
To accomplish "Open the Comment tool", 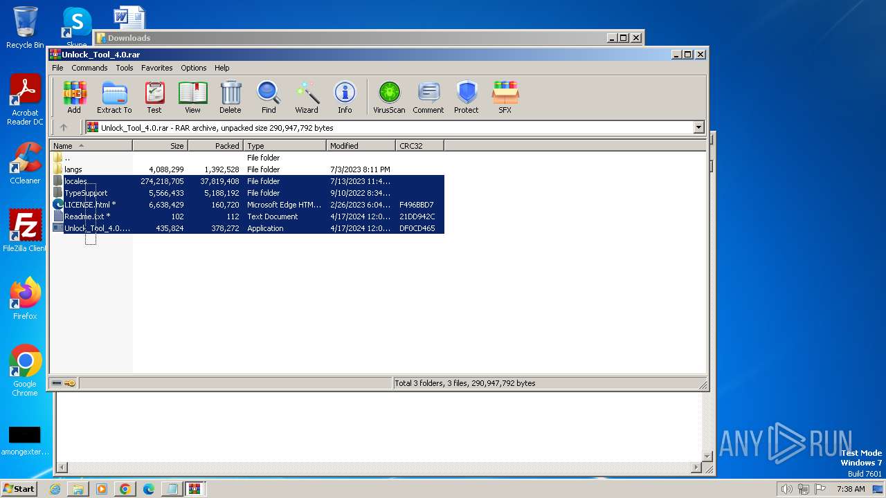I will (x=428, y=98).
